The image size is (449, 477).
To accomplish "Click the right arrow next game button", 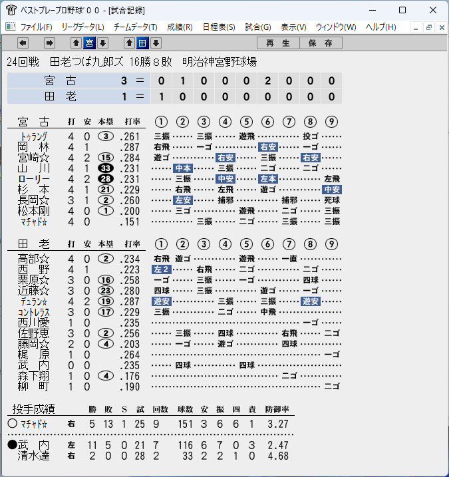I will pyautogui.click(x=49, y=43).
